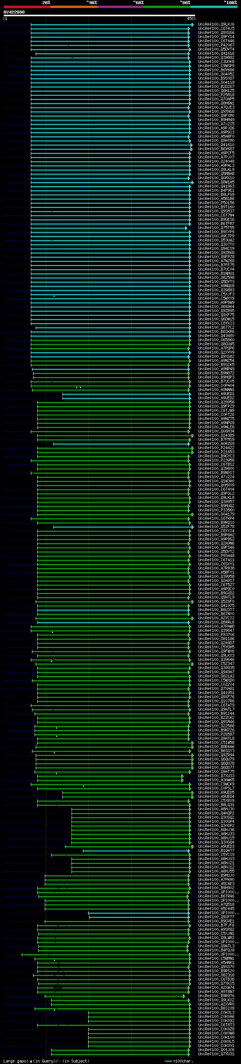Select the UniRef100_Q9FGL2 label
The width and height of the screenshot is (241, 1064).
pos(216,494)
